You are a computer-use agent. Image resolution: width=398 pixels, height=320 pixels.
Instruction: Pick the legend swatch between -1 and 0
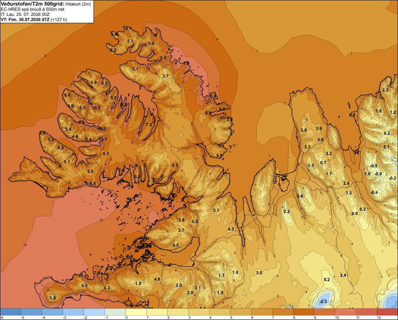pos(115,312)
